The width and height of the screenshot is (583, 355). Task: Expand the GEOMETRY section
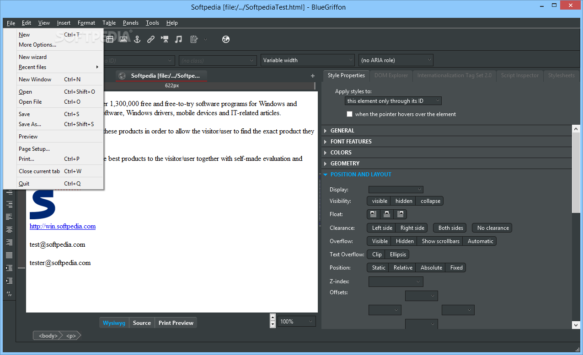coord(447,164)
